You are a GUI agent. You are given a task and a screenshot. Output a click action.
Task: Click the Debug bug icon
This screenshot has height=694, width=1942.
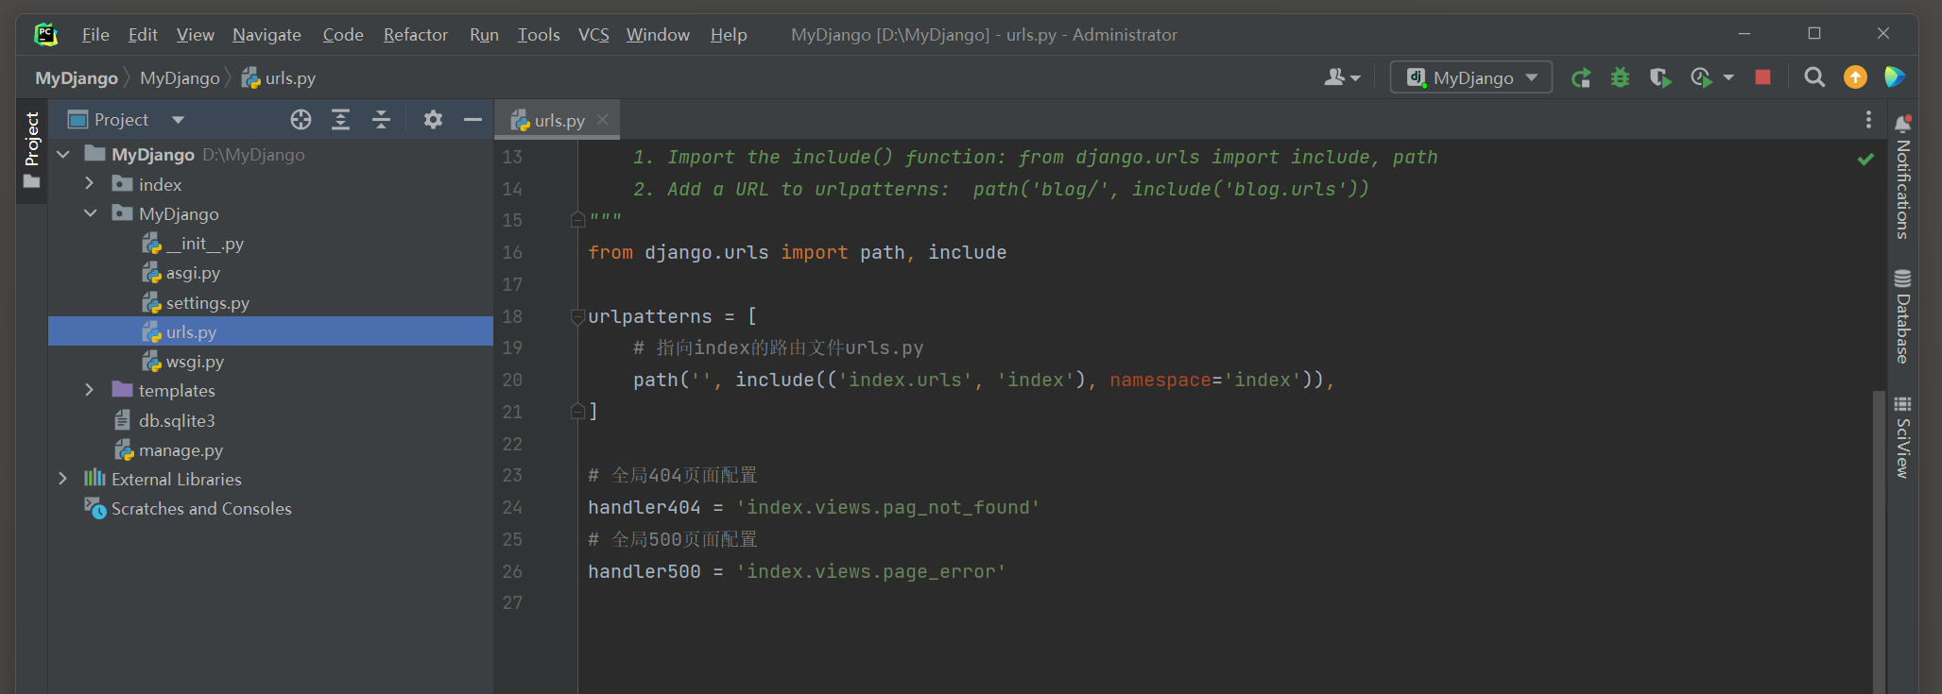click(x=1620, y=77)
